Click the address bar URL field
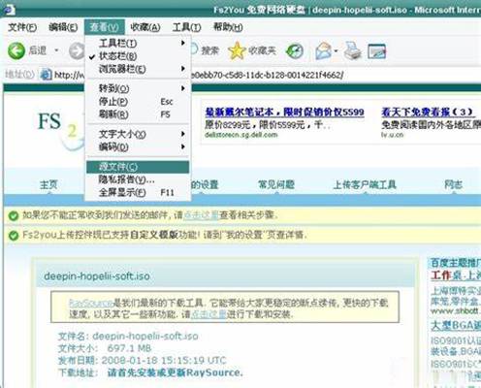Screen dimensions: 481x388 click(x=259, y=75)
